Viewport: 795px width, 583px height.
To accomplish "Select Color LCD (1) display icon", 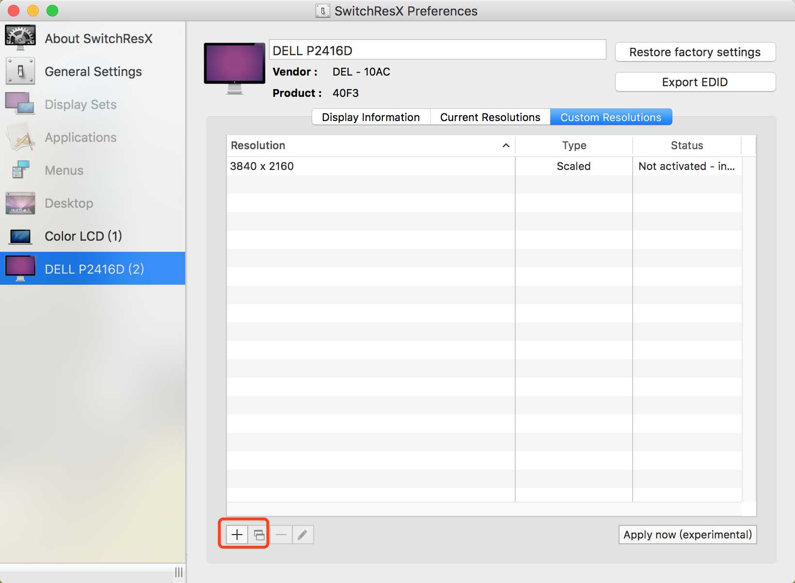I will pyautogui.click(x=20, y=236).
